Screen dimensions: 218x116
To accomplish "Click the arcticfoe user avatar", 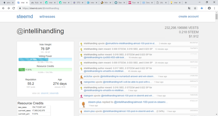I will (x=81, y=77).
